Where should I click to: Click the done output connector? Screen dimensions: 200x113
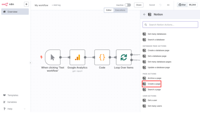pos(132,55)
